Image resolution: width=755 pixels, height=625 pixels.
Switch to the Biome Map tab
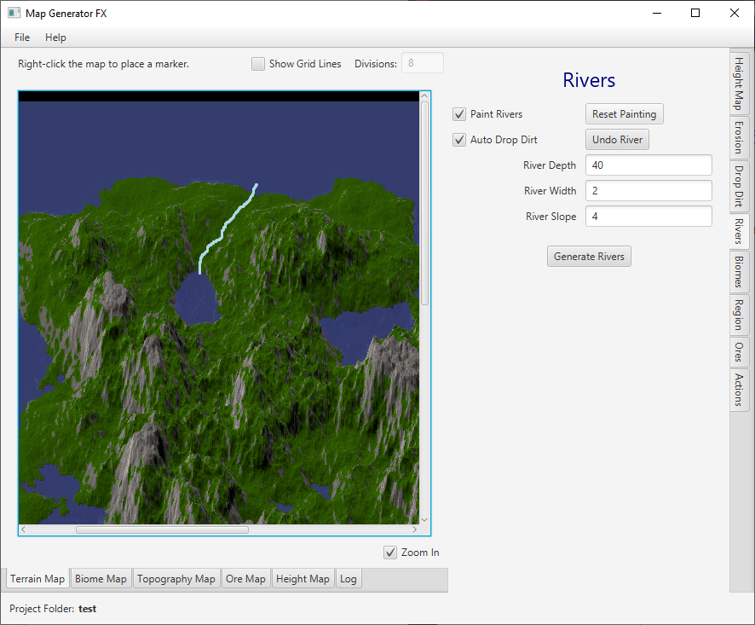click(101, 579)
